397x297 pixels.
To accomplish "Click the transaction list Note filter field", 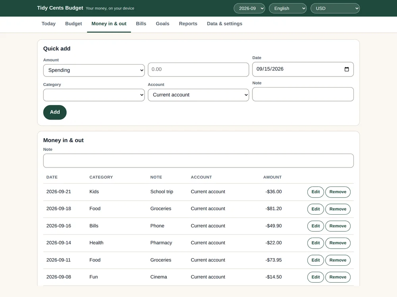I will pyautogui.click(x=198, y=161).
